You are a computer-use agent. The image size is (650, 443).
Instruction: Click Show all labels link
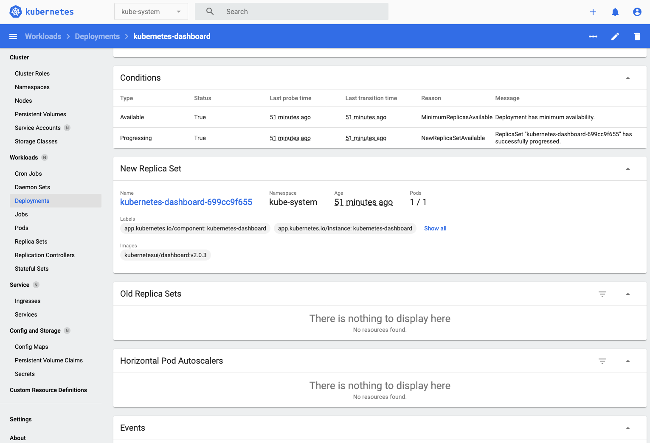pos(435,228)
